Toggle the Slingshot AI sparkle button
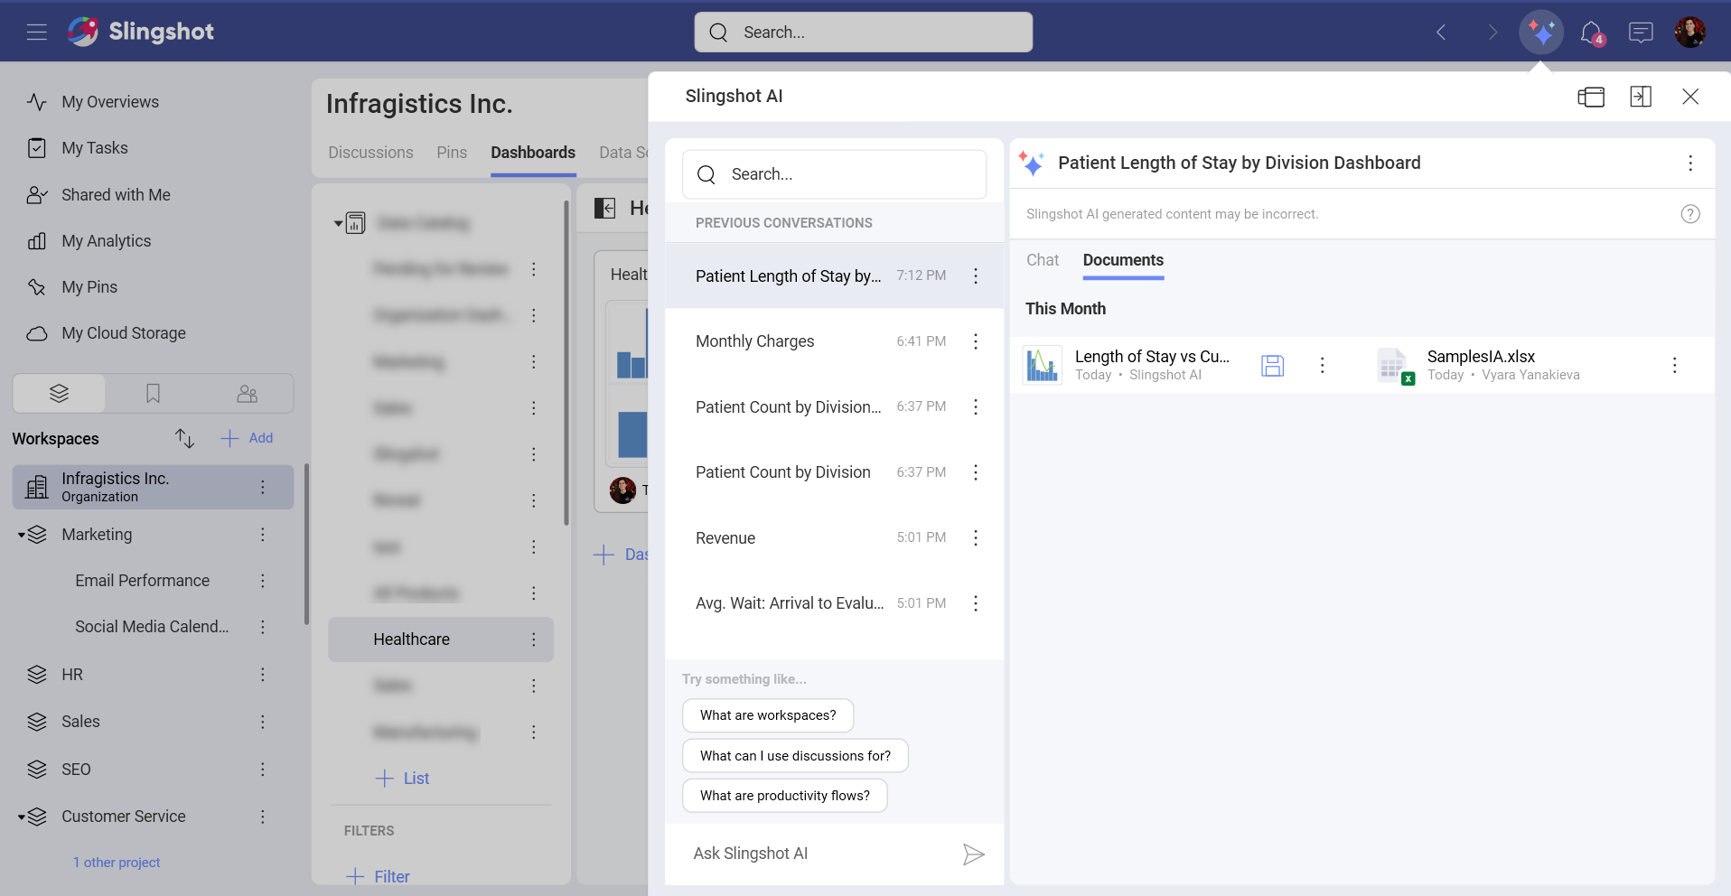This screenshot has height=896, width=1731. click(1541, 33)
